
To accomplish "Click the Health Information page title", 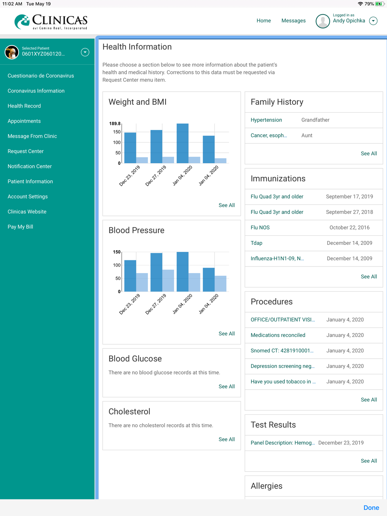I will 137,47.
